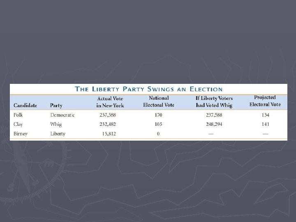Click the 'Projected Electoral Vote' header
Image resolution: width=296 pixels, height=222 pixels.
tap(265, 101)
